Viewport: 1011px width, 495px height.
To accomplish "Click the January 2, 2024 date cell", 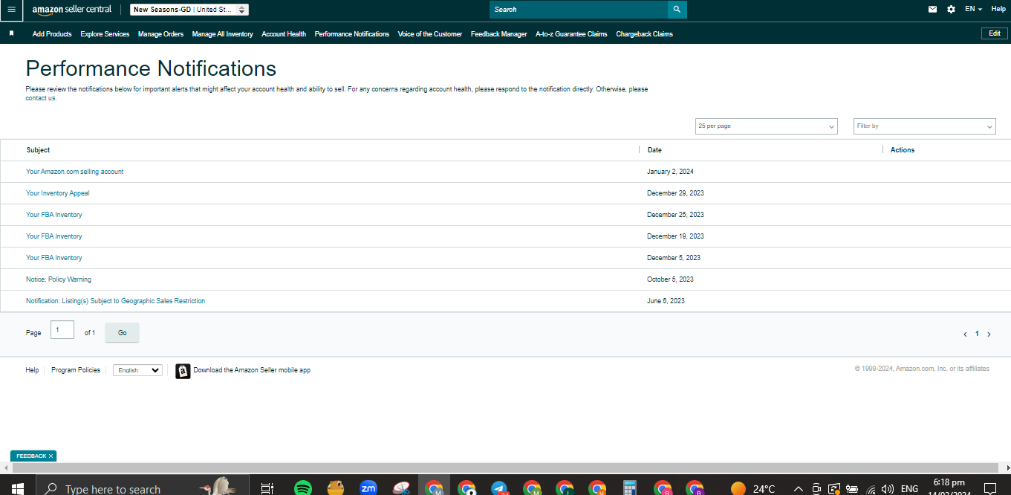I will 670,172.
